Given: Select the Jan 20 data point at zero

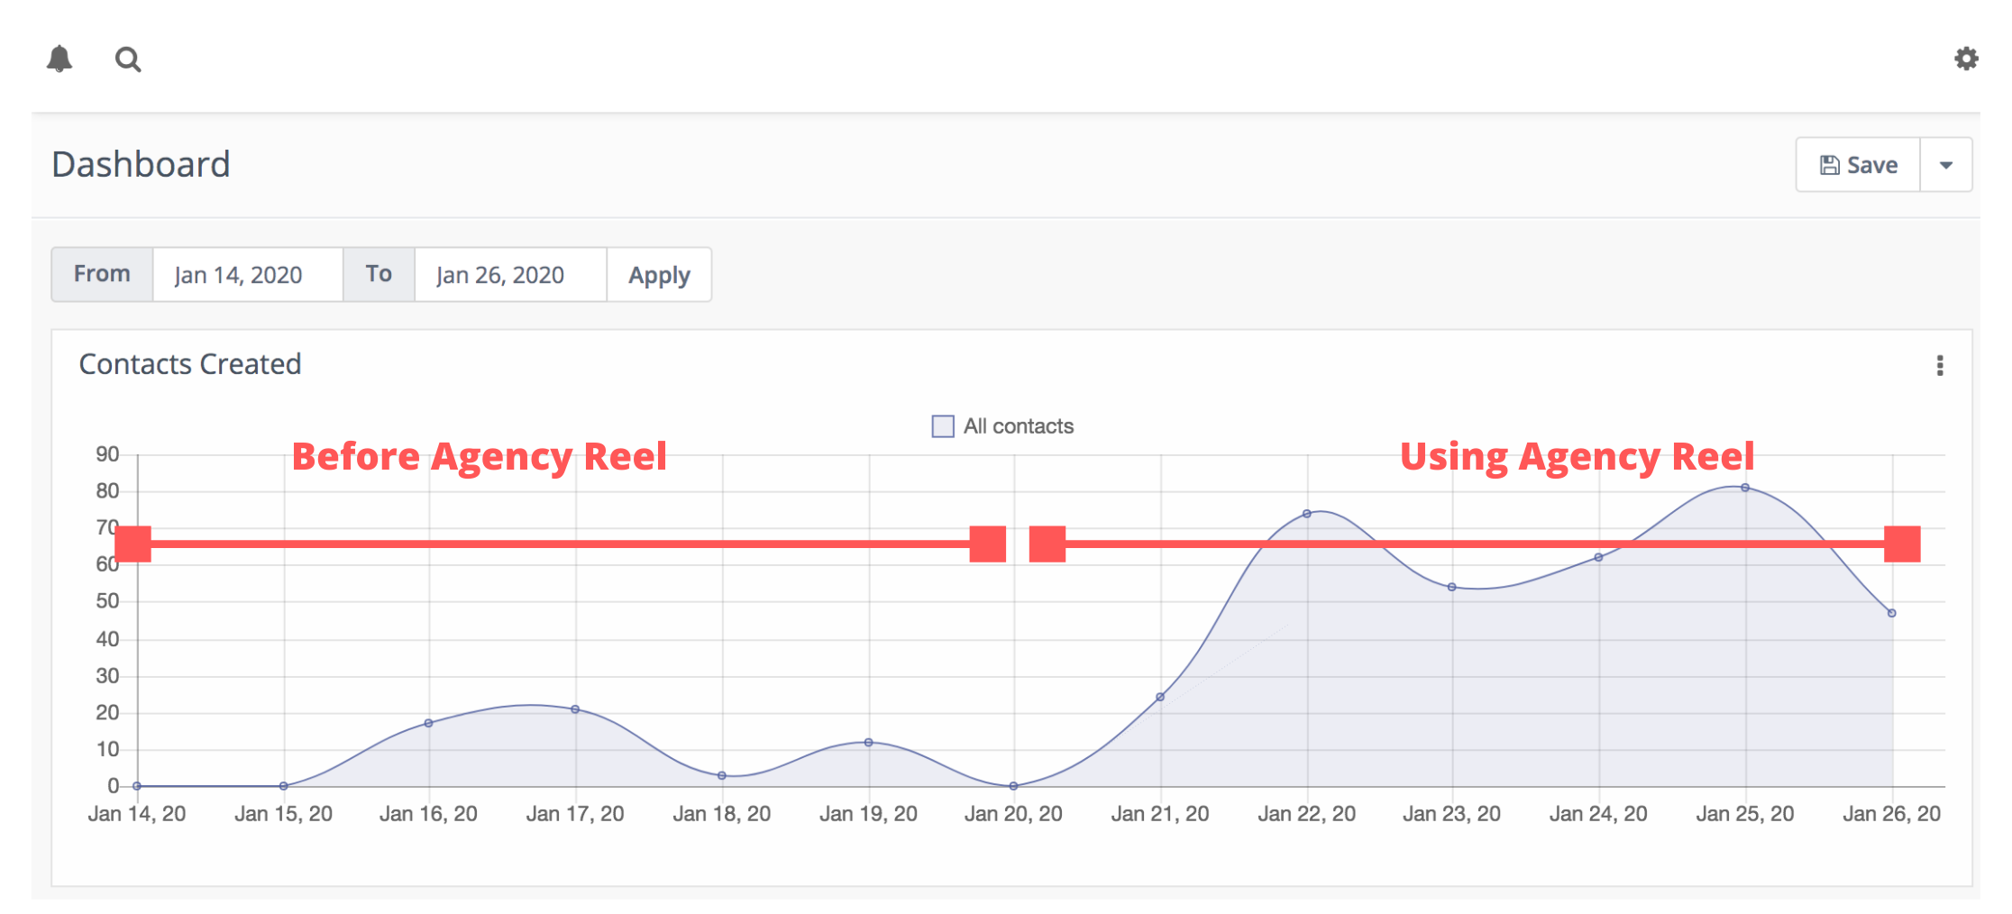Looking at the screenshot, I should click(1013, 786).
